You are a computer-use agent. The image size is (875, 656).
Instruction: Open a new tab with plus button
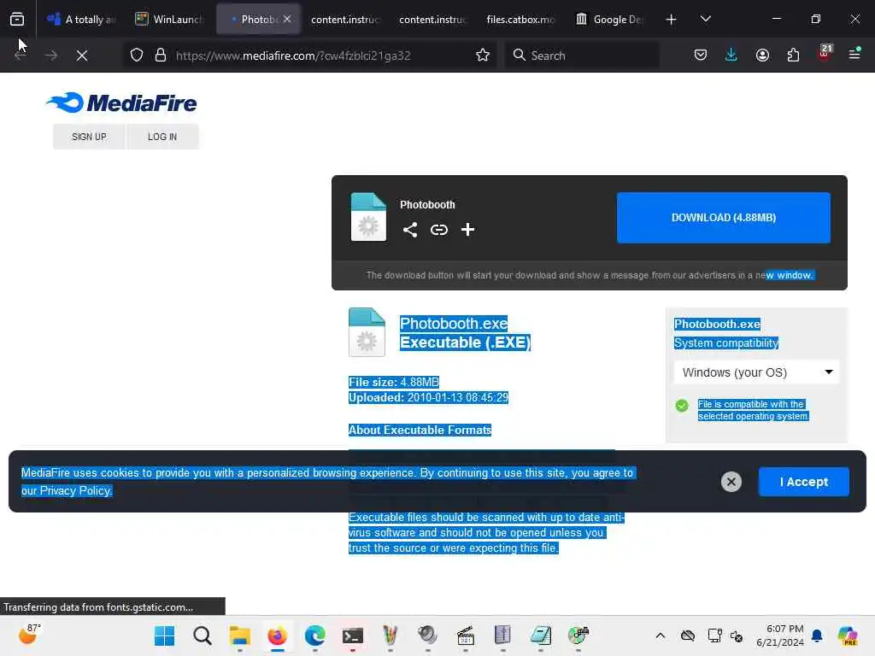[671, 20]
